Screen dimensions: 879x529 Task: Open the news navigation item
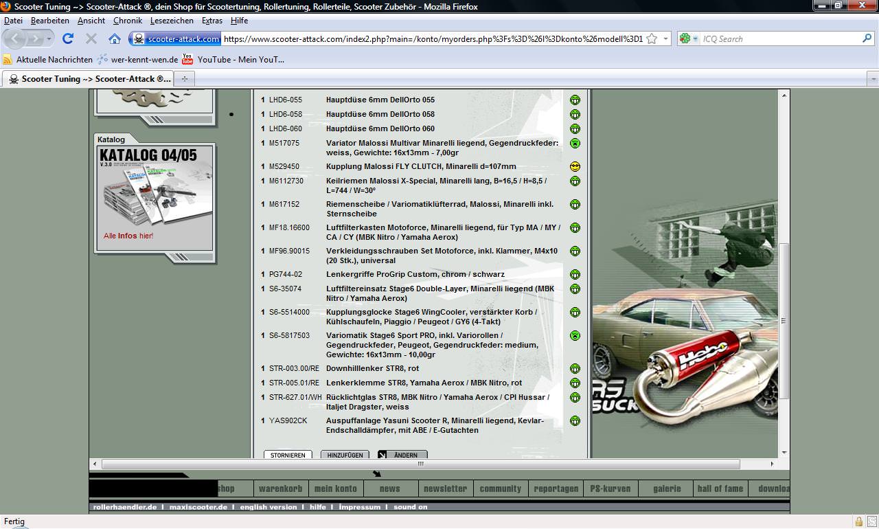(390, 488)
